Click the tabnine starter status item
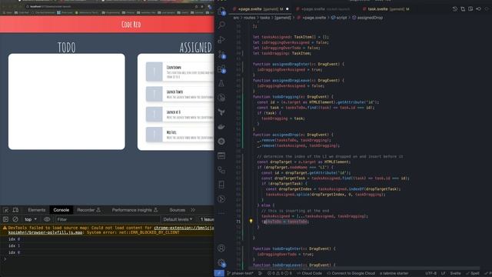The height and width of the screenshot is (277, 492). [x=394, y=273]
